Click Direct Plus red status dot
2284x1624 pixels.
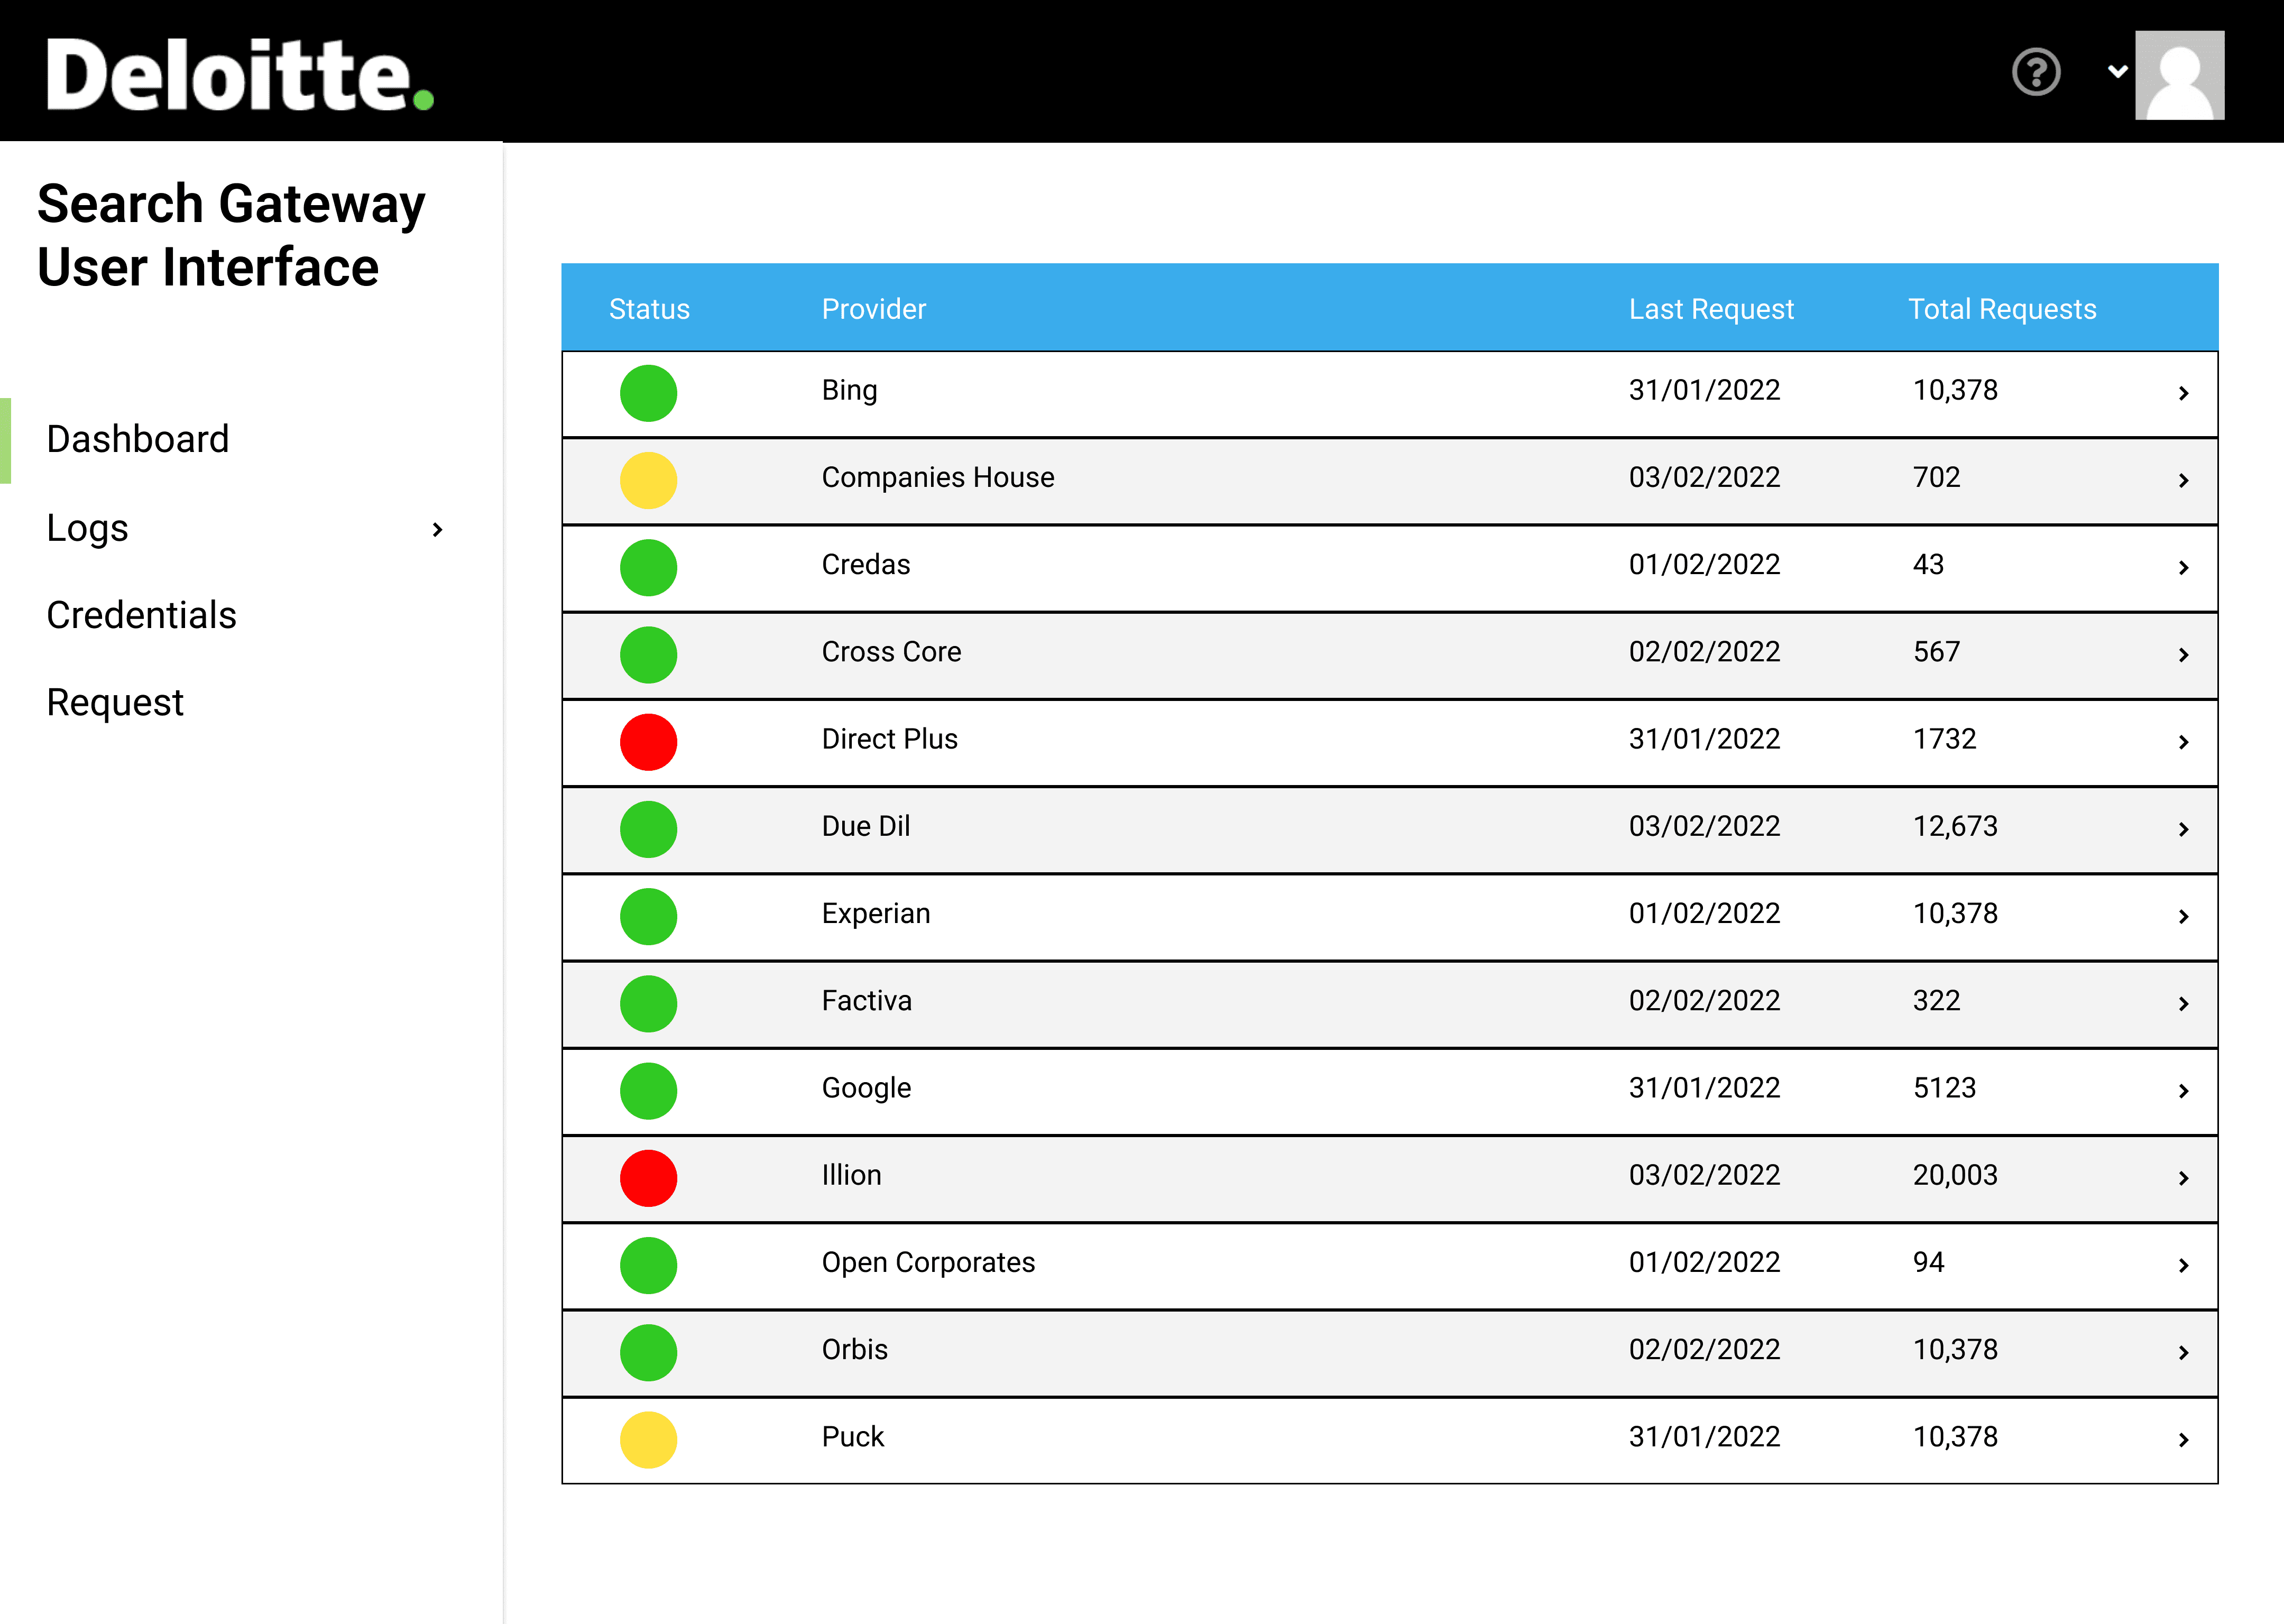pyautogui.click(x=648, y=742)
